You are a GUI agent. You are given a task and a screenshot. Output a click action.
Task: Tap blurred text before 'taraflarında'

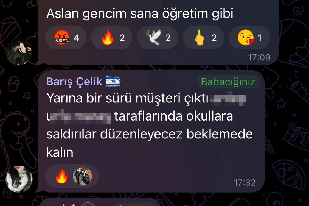pyautogui.click(x=80, y=116)
